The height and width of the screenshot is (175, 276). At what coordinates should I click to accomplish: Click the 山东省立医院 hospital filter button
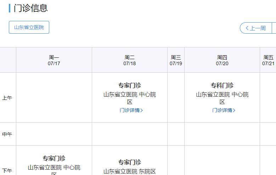click(29, 27)
